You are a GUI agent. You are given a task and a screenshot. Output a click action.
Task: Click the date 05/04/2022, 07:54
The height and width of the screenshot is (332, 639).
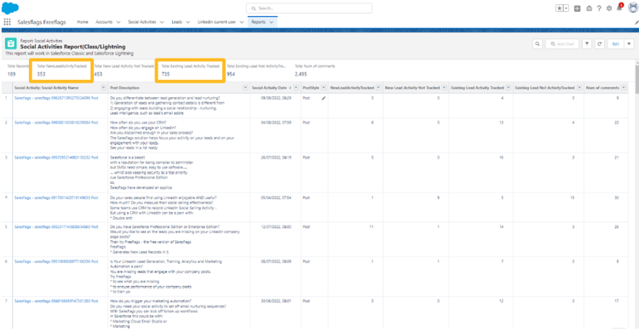pyautogui.click(x=276, y=197)
